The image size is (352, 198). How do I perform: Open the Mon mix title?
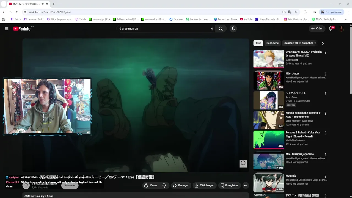point(291,176)
